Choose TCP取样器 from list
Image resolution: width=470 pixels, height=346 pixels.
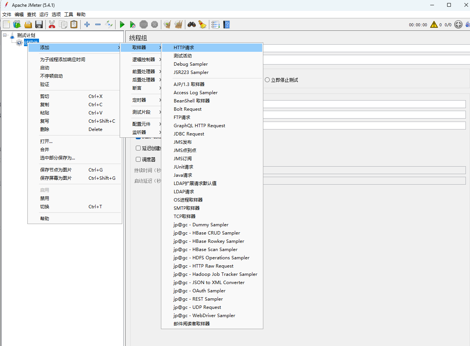pyautogui.click(x=212, y=216)
